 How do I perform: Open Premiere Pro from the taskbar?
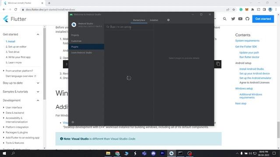pyautogui.click(x=162, y=153)
